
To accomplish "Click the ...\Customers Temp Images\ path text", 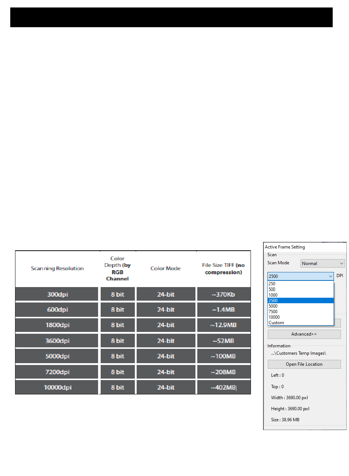I will tap(299, 353).
